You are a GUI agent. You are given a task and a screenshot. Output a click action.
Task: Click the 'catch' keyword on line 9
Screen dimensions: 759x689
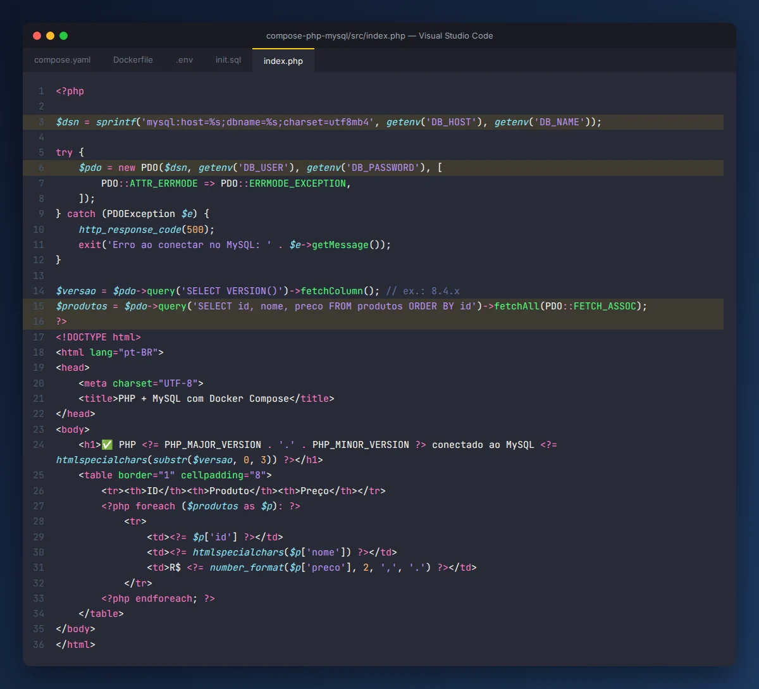point(82,214)
